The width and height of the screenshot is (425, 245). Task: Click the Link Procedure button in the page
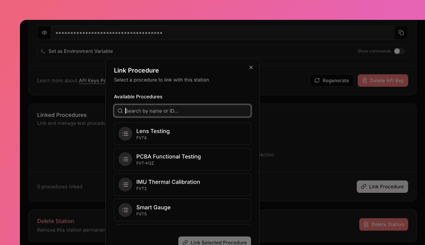coord(382,187)
